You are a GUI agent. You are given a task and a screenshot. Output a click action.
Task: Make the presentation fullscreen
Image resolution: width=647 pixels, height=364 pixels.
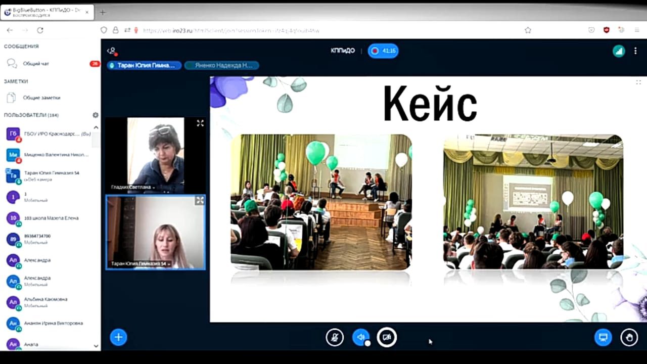[x=638, y=82]
